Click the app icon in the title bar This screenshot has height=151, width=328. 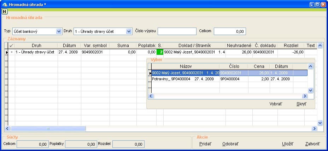pyautogui.click(x=5, y=4)
